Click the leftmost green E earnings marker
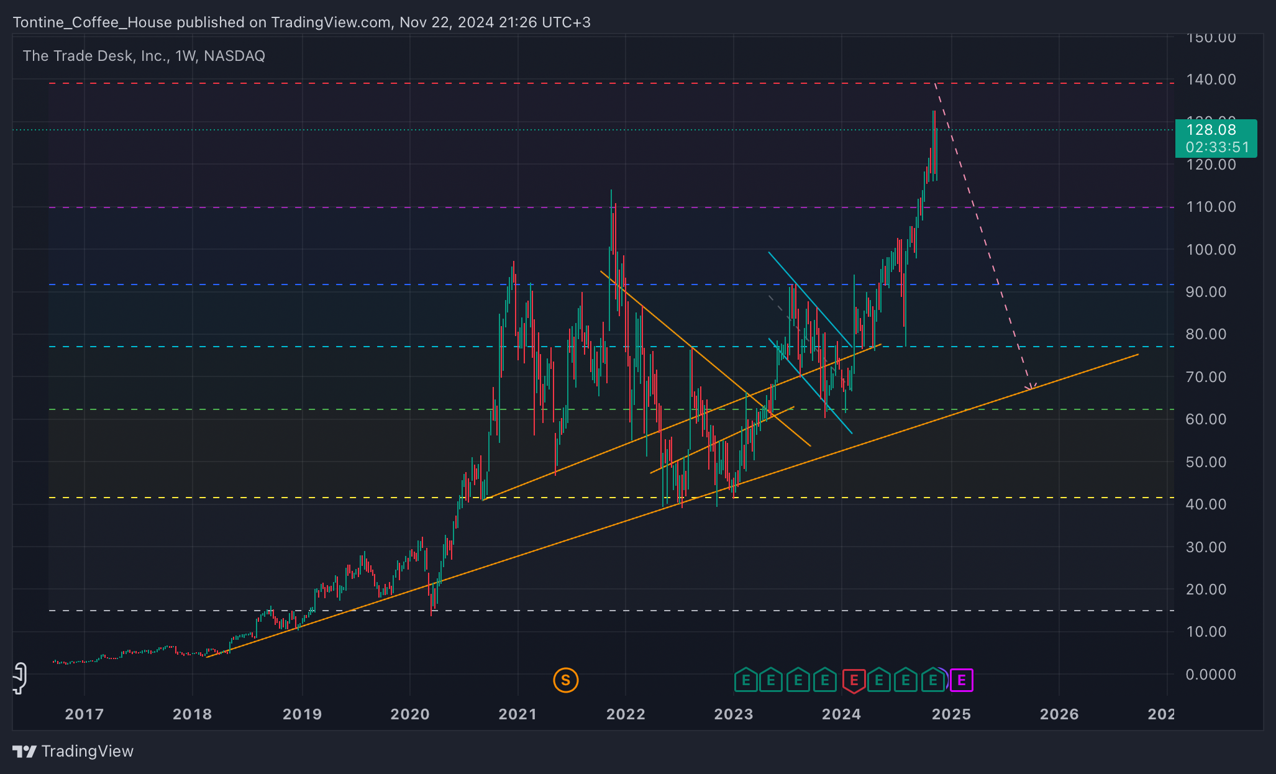Viewport: 1276px width, 774px height. coord(745,680)
